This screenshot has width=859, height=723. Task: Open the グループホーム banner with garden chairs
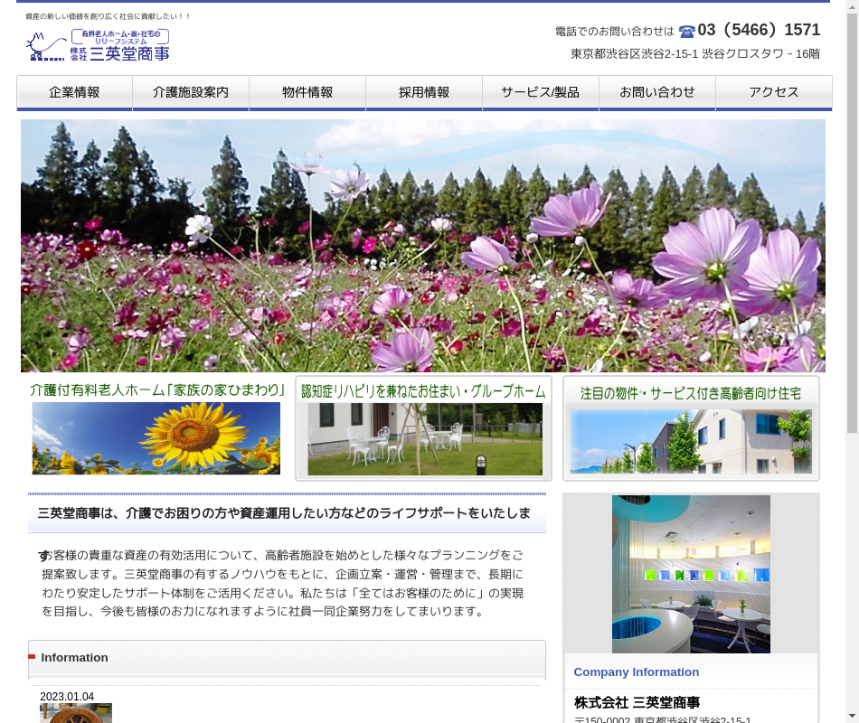(423, 428)
